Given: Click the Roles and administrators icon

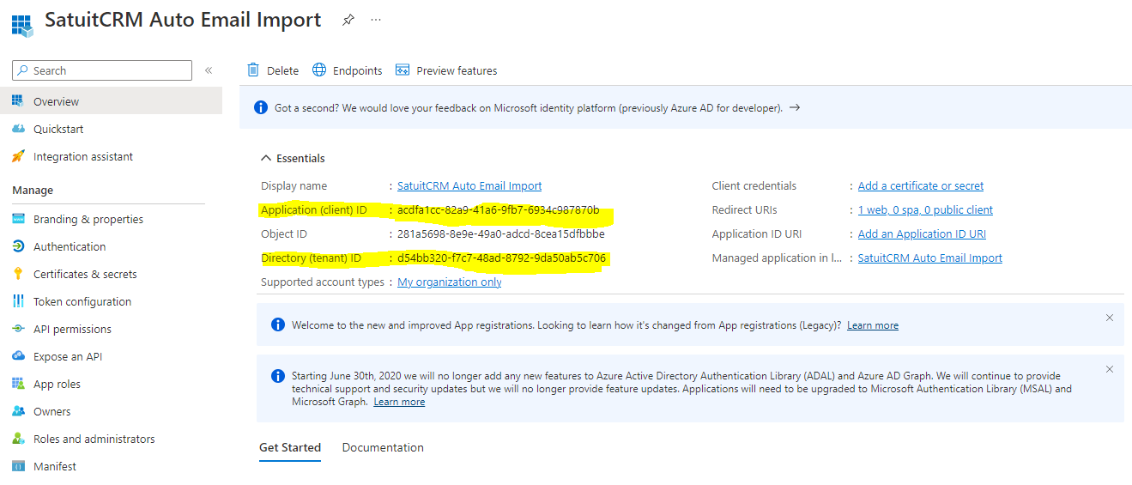Looking at the screenshot, I should [17, 439].
